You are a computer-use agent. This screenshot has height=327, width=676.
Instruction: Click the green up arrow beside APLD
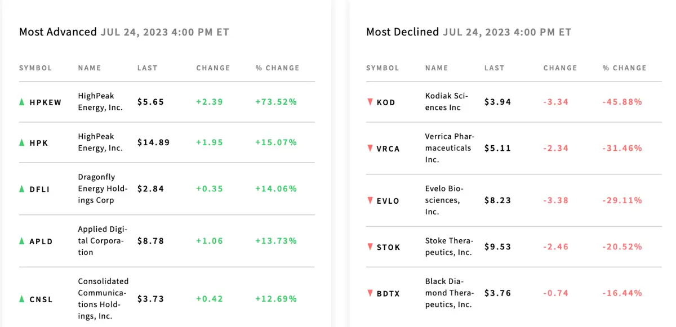click(22, 241)
